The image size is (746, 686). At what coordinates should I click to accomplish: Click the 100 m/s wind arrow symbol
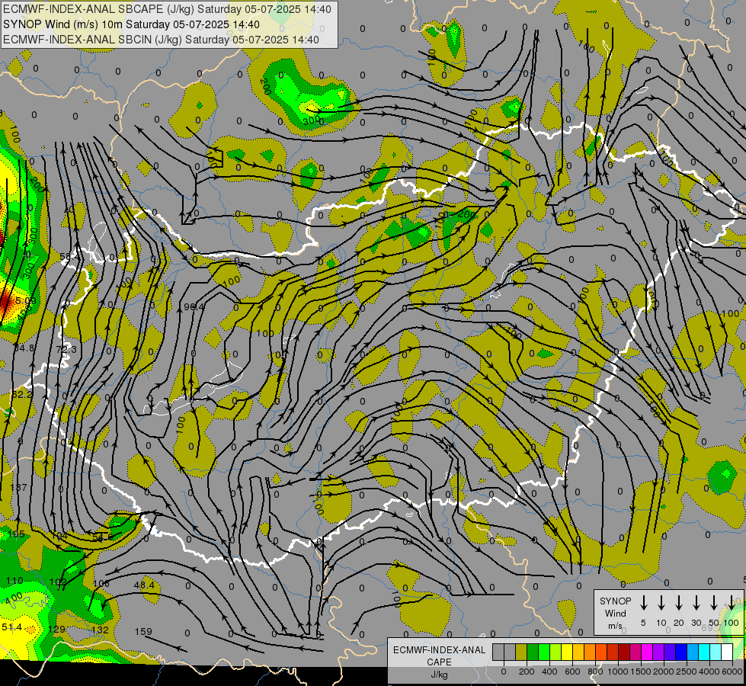(x=732, y=602)
